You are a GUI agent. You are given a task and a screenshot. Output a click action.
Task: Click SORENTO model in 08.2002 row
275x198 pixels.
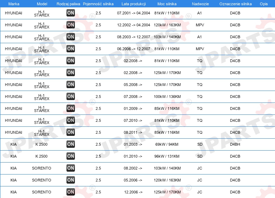(x=41, y=168)
